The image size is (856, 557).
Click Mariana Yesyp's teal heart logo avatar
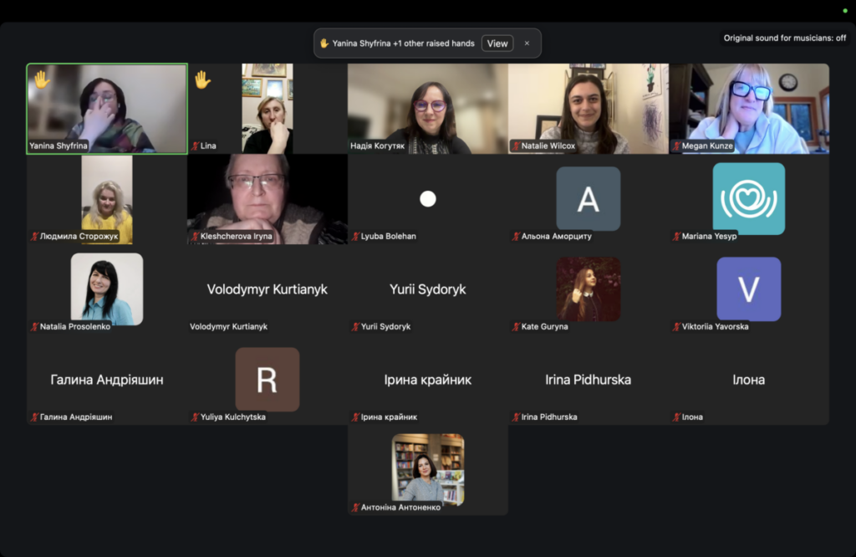point(748,198)
